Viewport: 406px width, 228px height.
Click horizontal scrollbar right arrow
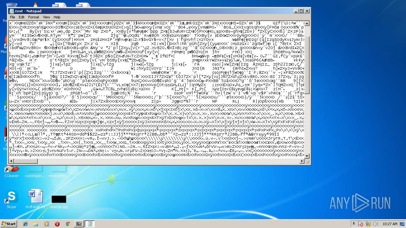(x=302, y=161)
